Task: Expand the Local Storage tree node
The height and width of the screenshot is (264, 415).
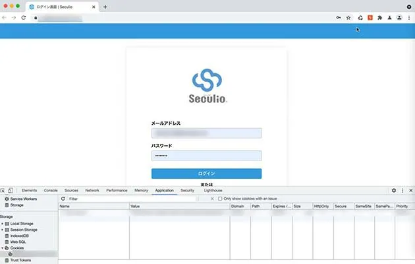Action: point(3,224)
